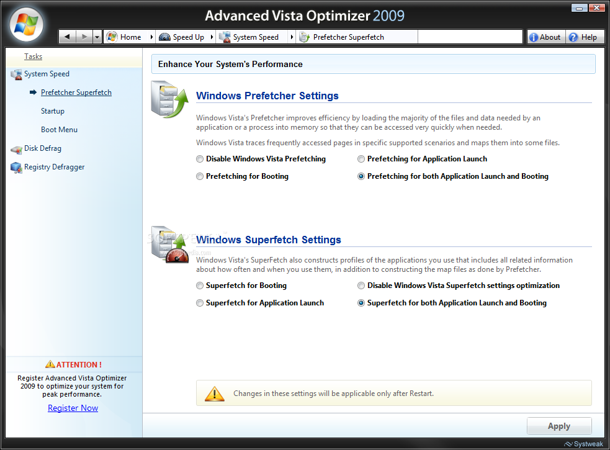Minimize the Advanced Vista Optimizer window

point(579,8)
